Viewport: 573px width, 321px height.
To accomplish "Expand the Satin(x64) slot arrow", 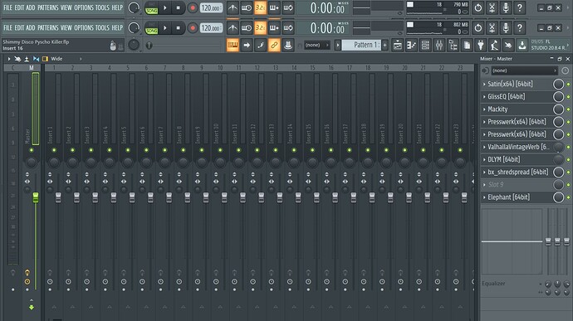I will click(x=485, y=85).
